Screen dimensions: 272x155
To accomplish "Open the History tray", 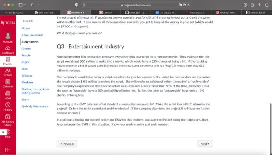I will [8, 107].
